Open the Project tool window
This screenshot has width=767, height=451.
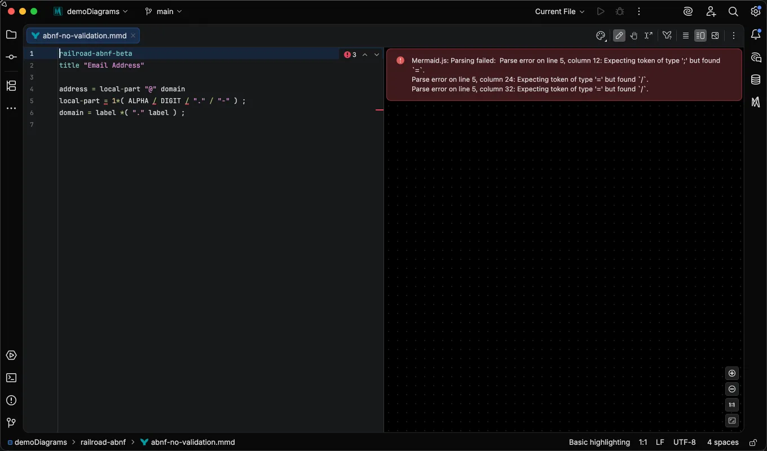click(x=11, y=34)
